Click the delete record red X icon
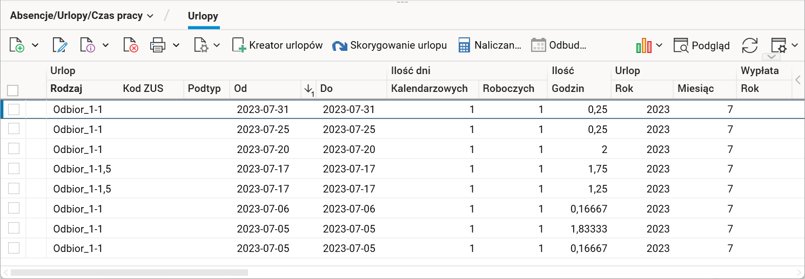The width and height of the screenshot is (805, 279). [131, 45]
